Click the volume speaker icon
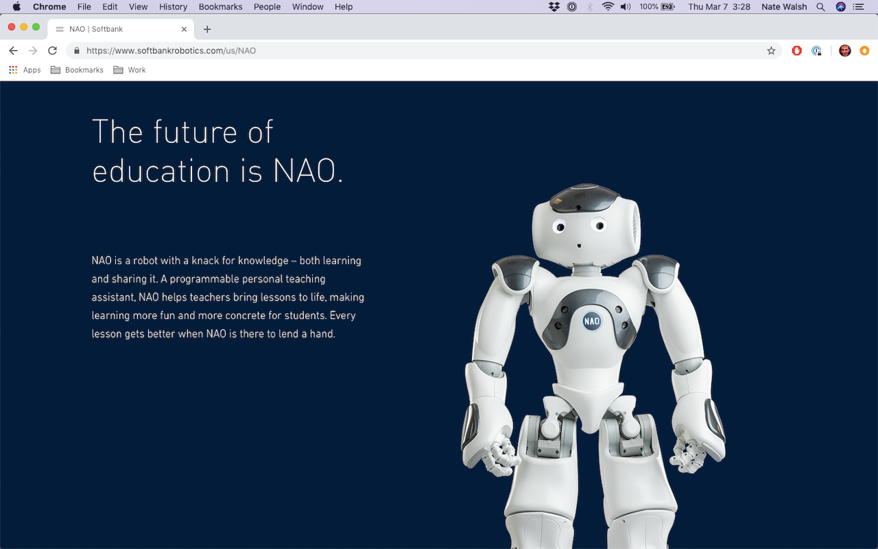Image resolution: width=878 pixels, height=549 pixels. (626, 7)
